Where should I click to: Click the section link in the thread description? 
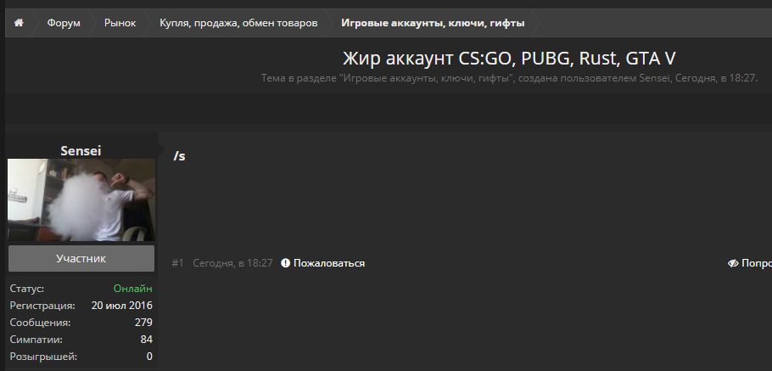point(428,78)
